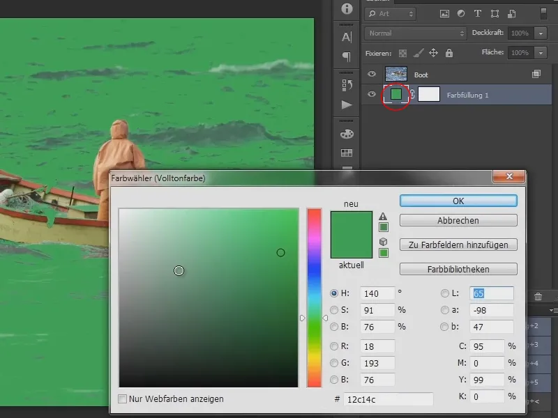Select the R red radio button

(334, 346)
